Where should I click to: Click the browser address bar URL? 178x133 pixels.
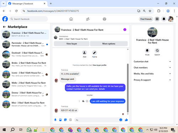(x=53, y=11)
